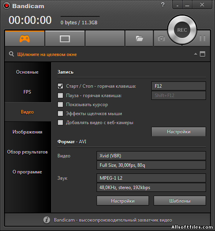Switch to screen rectangle recording mode

[x=65, y=39]
